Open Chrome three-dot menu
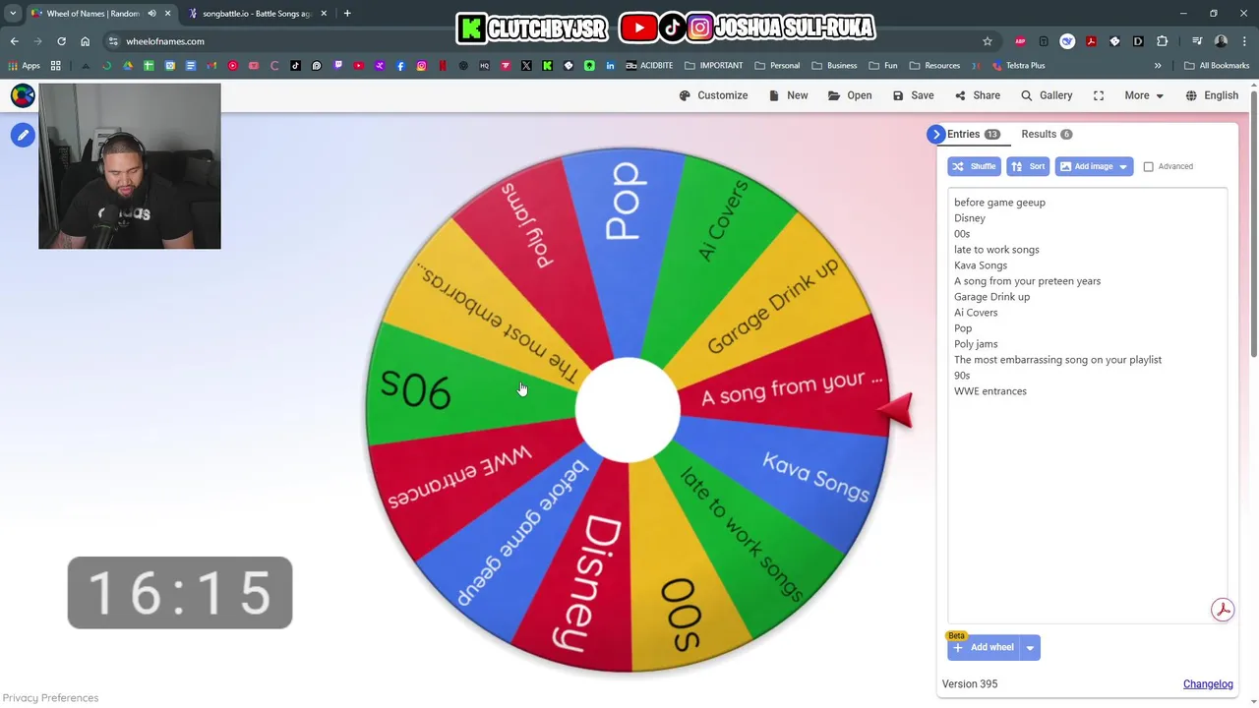Viewport: 1259px width, 708px height. click(1244, 41)
